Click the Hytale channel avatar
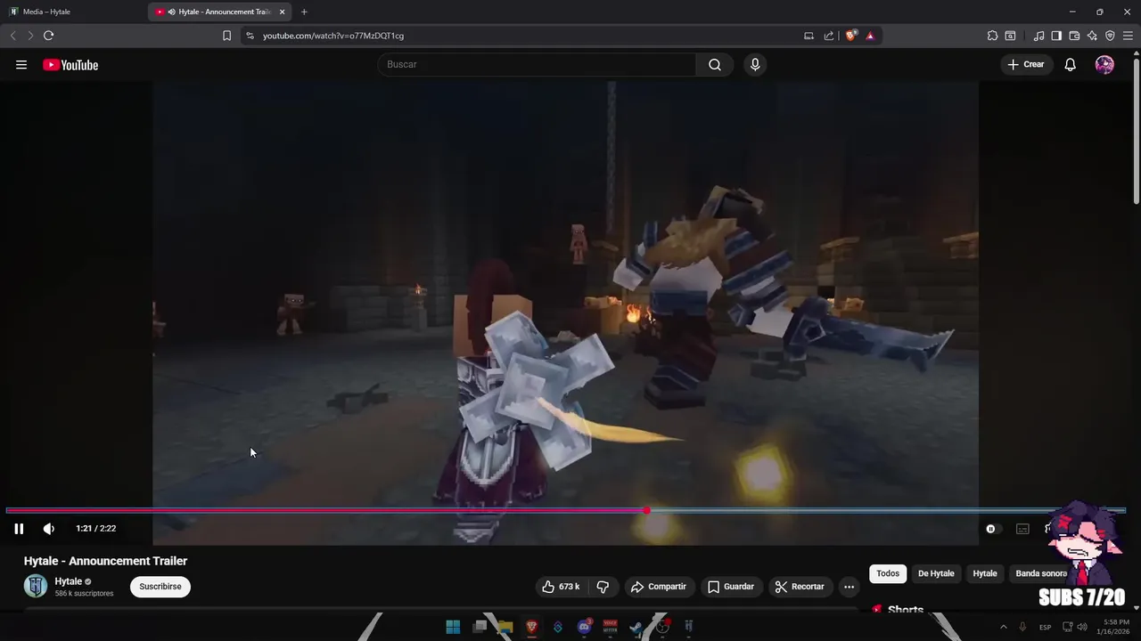Viewport: 1141px width, 641px height. (x=36, y=586)
